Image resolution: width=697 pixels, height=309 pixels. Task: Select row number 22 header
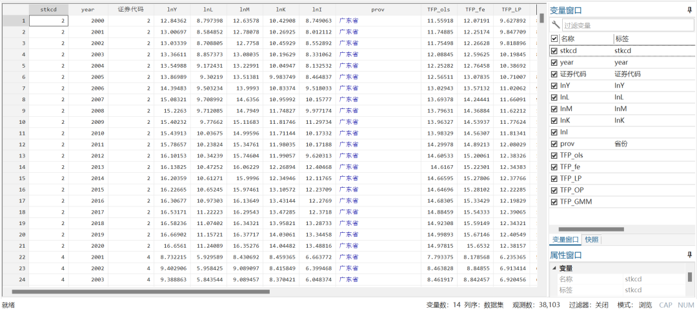(15, 257)
